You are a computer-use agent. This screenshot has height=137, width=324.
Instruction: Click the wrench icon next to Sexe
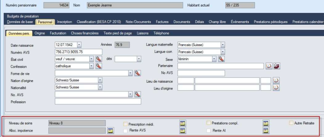point(221,59)
